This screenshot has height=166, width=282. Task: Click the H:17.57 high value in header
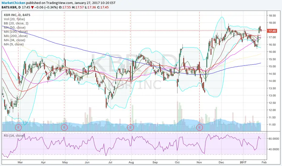tap(78, 7)
